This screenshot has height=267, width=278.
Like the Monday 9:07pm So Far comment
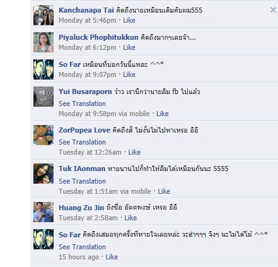[x=129, y=74]
